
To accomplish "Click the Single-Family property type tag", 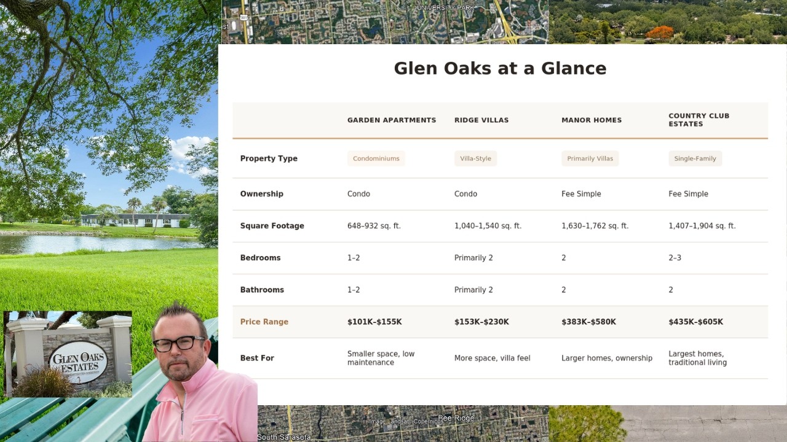I will tap(695, 158).
